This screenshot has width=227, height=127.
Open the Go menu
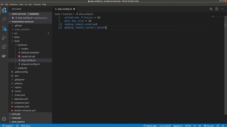point(26,5)
